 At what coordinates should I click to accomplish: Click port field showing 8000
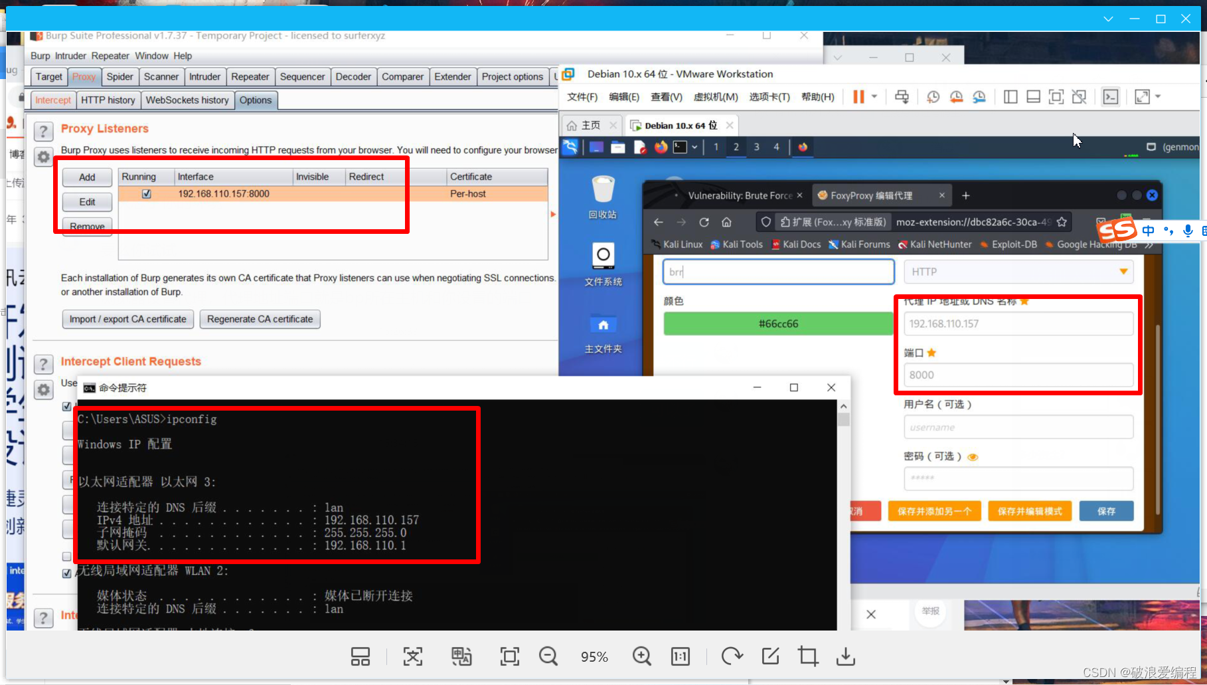(1018, 375)
